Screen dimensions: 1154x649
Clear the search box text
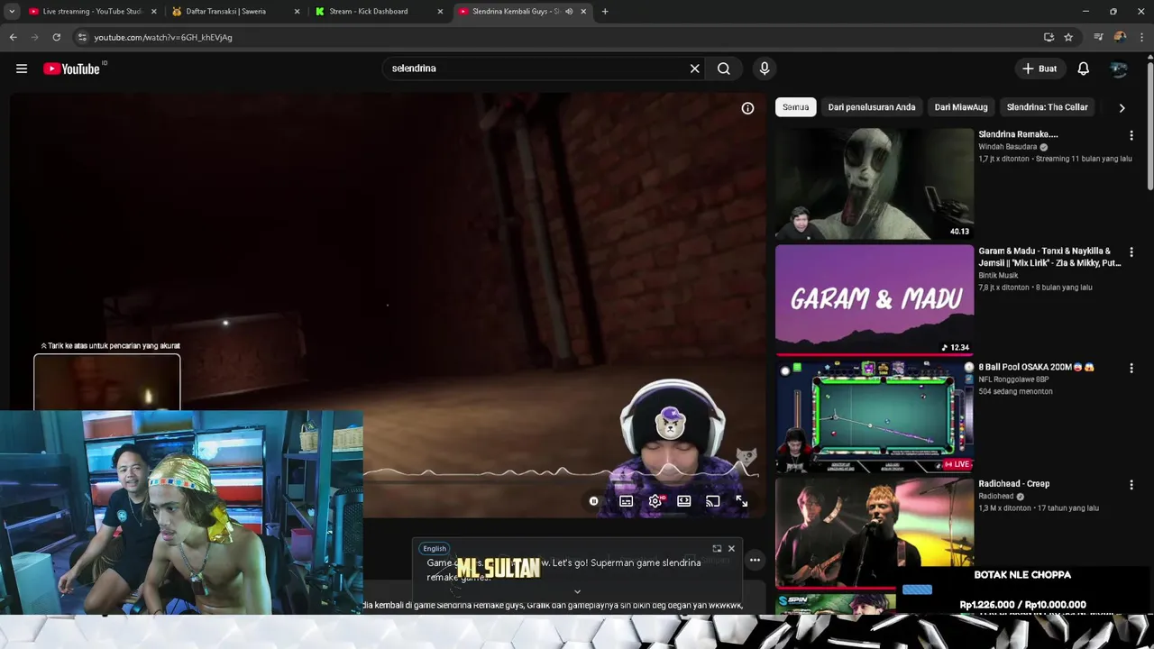[x=694, y=69]
